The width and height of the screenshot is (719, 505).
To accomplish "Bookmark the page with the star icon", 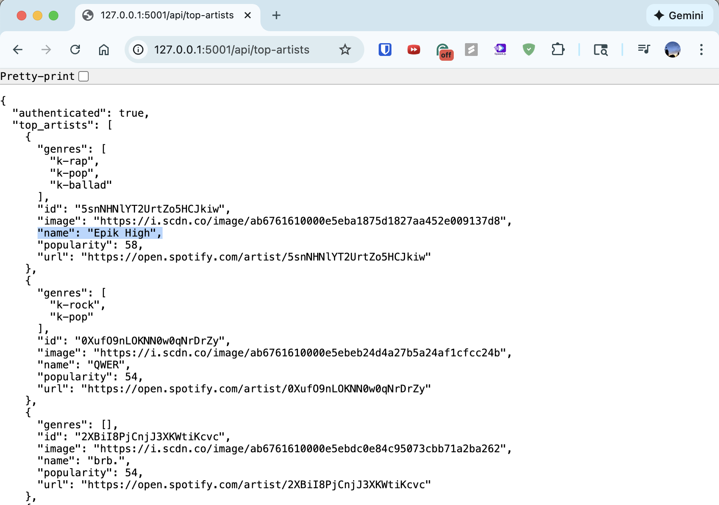I will (345, 50).
